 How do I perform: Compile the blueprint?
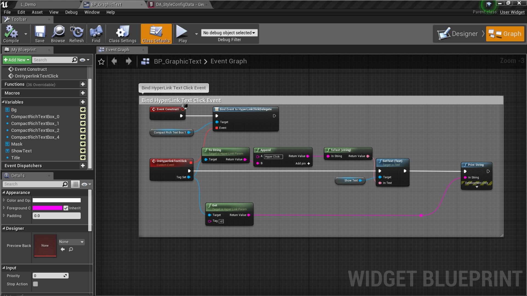pyautogui.click(x=11, y=33)
